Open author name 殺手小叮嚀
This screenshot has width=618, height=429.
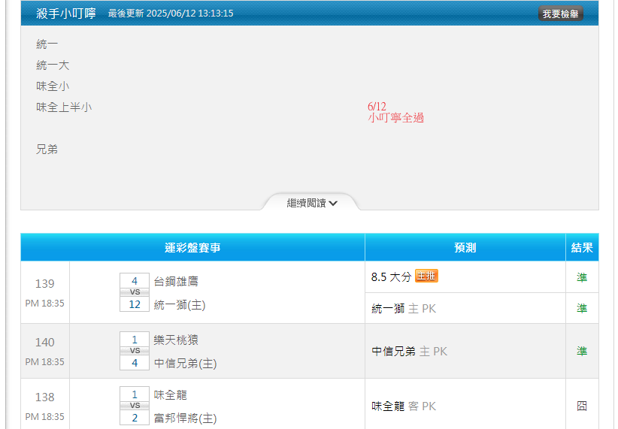(x=66, y=14)
